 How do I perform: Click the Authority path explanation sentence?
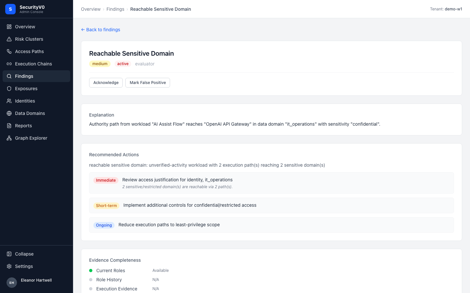(x=235, y=124)
